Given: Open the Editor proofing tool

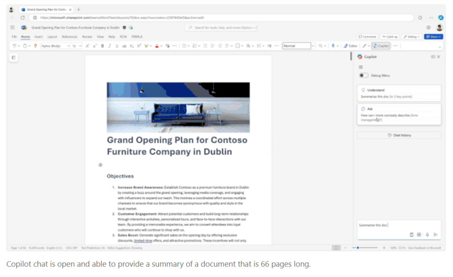Looking at the screenshot, I should pyautogui.click(x=350, y=46).
